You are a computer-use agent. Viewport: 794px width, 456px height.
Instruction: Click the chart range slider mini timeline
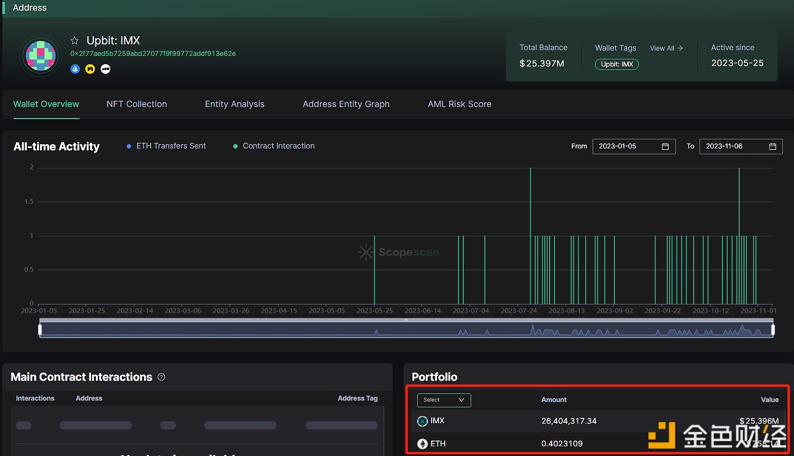point(407,329)
